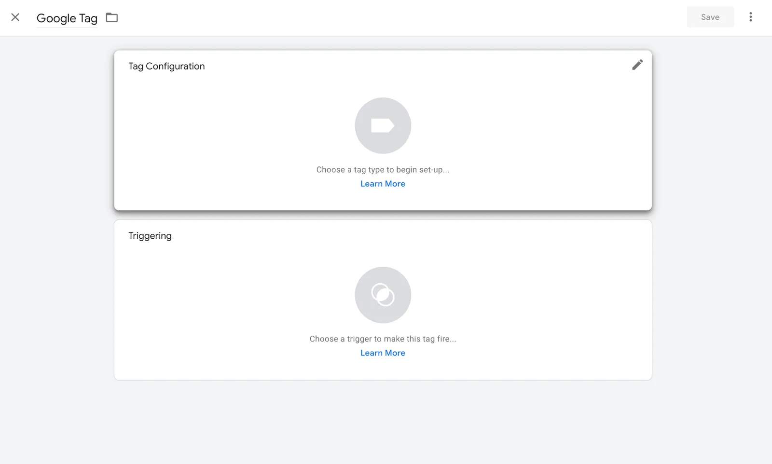
Task: Rename the tag via the Google Tag title field
Action: click(x=67, y=18)
